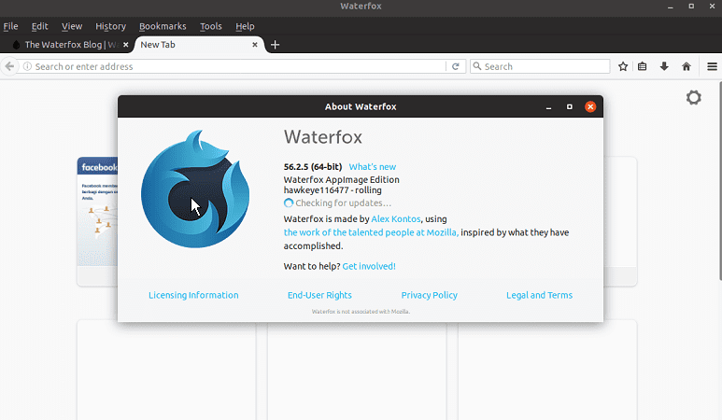Close the Waterfox Blog tab
This screenshot has width=722, height=420.
(126, 45)
